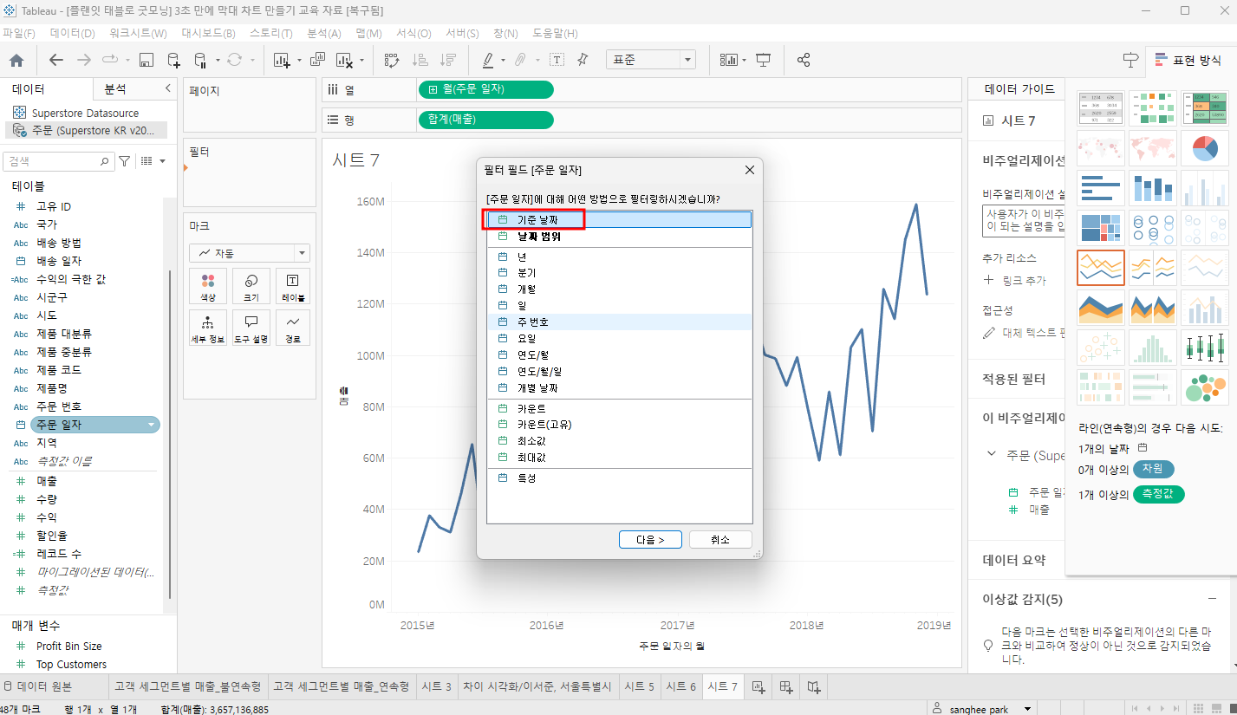Sort descending toolbar icon
Screen dimensions: 1237x715
[x=448, y=60]
